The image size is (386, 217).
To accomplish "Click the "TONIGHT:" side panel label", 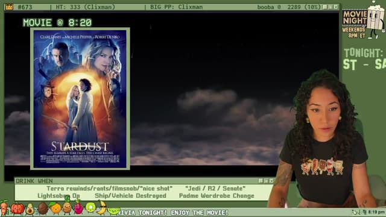I will pyautogui.click(x=363, y=53).
